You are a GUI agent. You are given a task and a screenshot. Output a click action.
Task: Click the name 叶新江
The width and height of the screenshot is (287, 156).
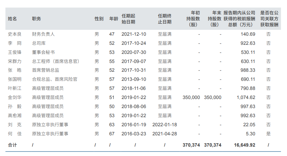15,88
